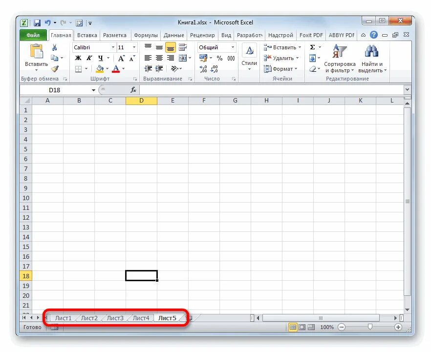Click AutoSum sigma icon
The height and width of the screenshot is (352, 431).
pos(313,47)
